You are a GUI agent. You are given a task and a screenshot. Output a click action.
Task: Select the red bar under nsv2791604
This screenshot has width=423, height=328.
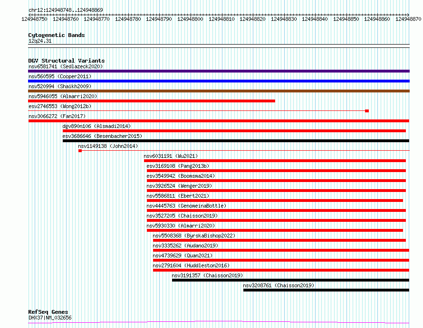pyautogui.click(x=281, y=270)
